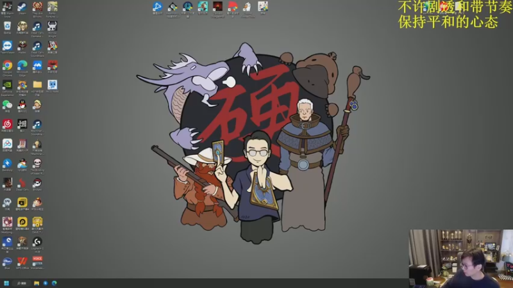Launch the Bandizip shortcut

(x=7, y=163)
